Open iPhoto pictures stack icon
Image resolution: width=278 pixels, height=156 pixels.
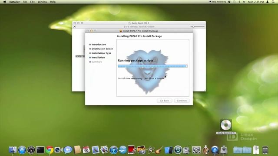(x=104, y=150)
